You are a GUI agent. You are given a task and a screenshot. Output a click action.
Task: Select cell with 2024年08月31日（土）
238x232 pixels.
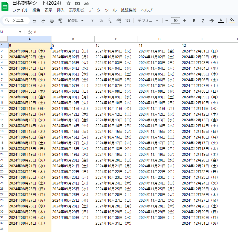pos(30,223)
